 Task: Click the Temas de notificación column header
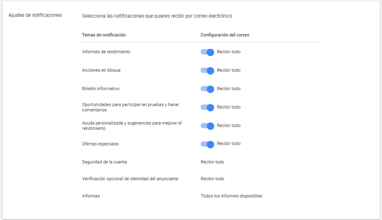tap(104, 35)
